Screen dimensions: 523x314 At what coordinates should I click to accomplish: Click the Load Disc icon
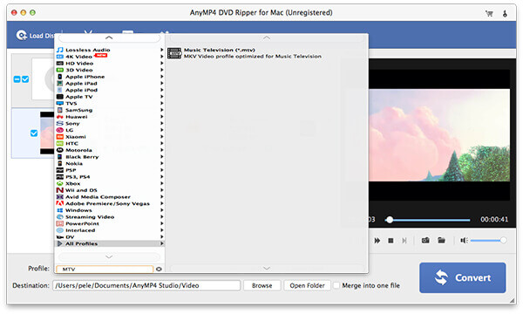[x=21, y=36]
